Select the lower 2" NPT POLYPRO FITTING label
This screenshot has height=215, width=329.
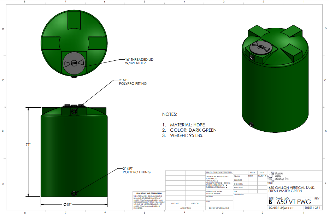pos(136,171)
